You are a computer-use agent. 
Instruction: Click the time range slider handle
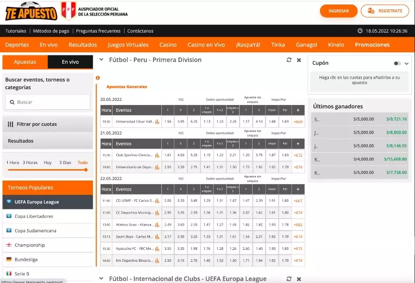pos(86,170)
